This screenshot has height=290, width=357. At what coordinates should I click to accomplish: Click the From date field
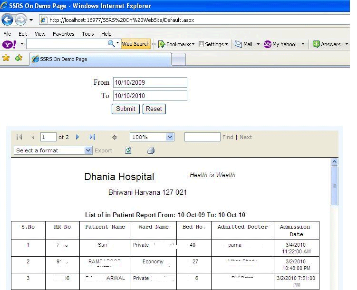(x=150, y=82)
